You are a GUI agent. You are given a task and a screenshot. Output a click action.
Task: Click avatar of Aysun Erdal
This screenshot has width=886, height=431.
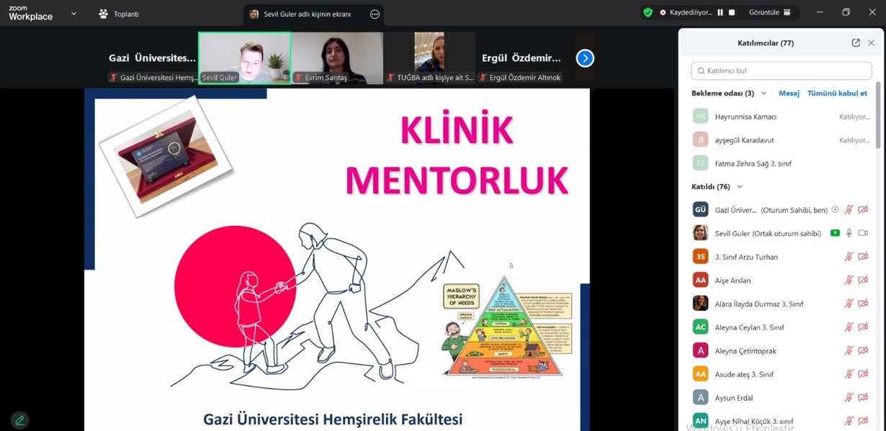(700, 397)
